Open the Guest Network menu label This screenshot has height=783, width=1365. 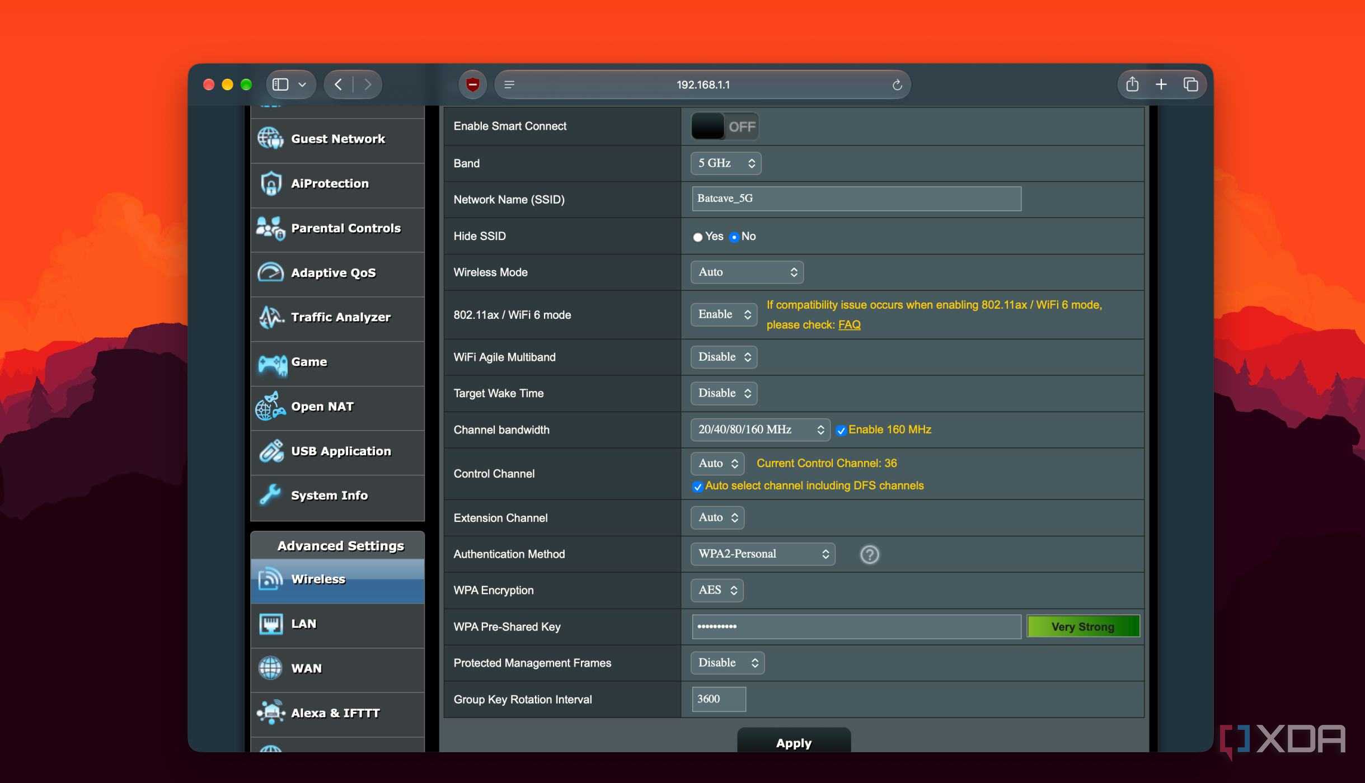click(x=338, y=139)
